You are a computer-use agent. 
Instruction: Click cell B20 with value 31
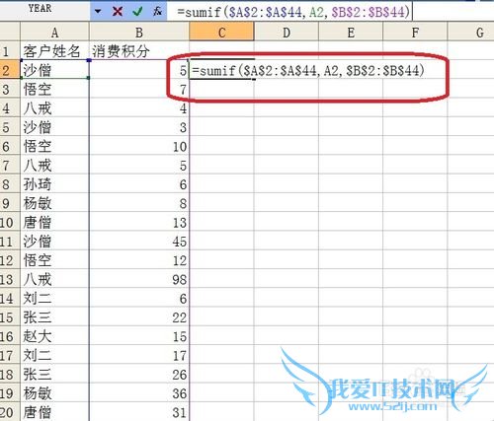pyautogui.click(x=139, y=412)
